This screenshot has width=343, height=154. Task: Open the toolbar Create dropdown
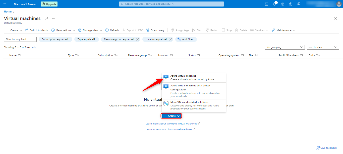(14, 30)
